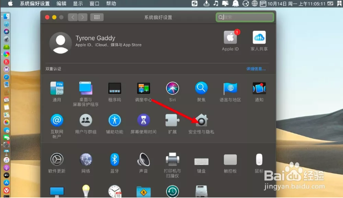Click the 详细信息… link
The height and width of the screenshot is (198, 343).
(x=256, y=69)
